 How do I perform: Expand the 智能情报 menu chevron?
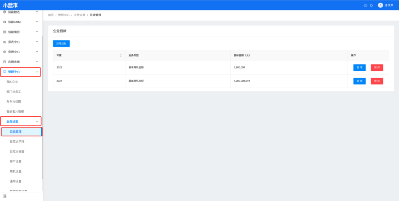(37, 32)
